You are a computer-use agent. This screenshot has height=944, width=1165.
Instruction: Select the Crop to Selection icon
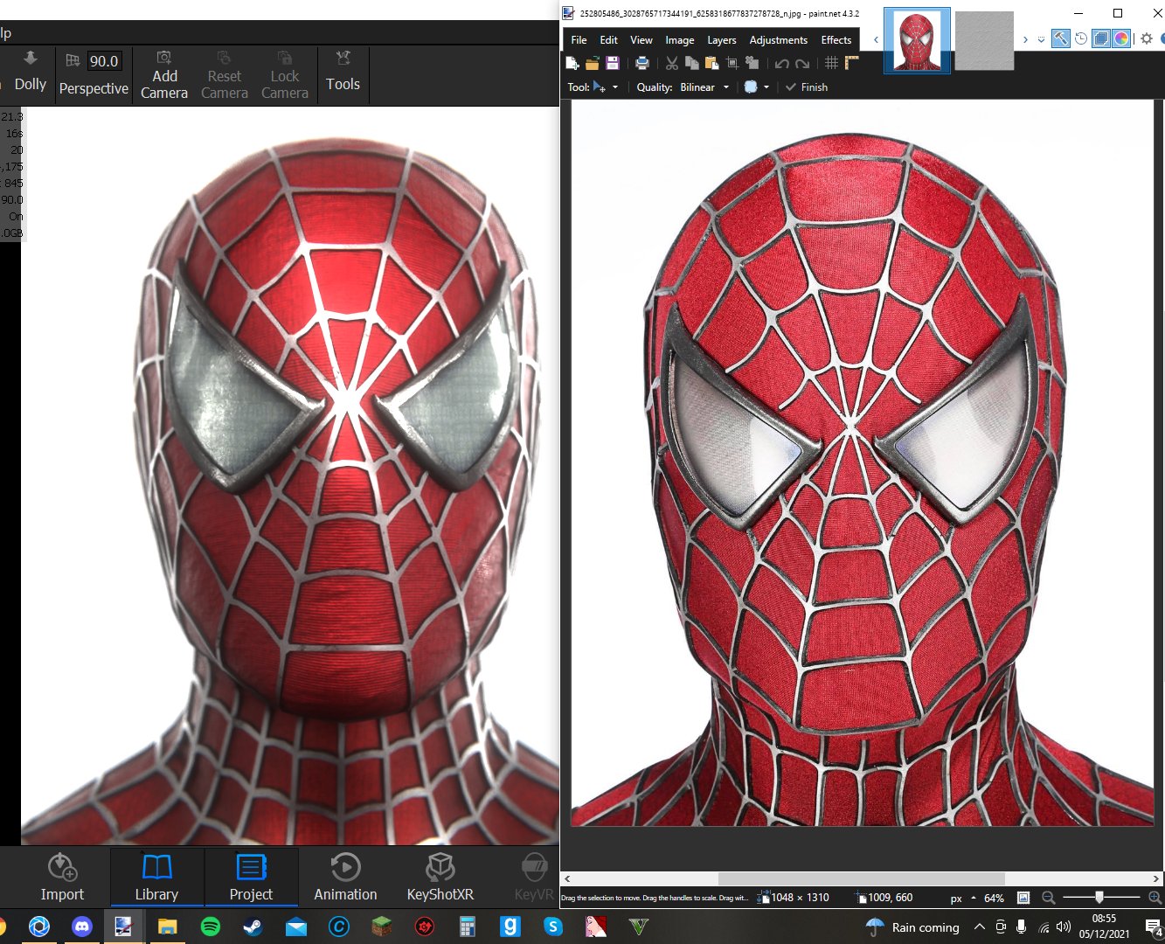click(732, 64)
